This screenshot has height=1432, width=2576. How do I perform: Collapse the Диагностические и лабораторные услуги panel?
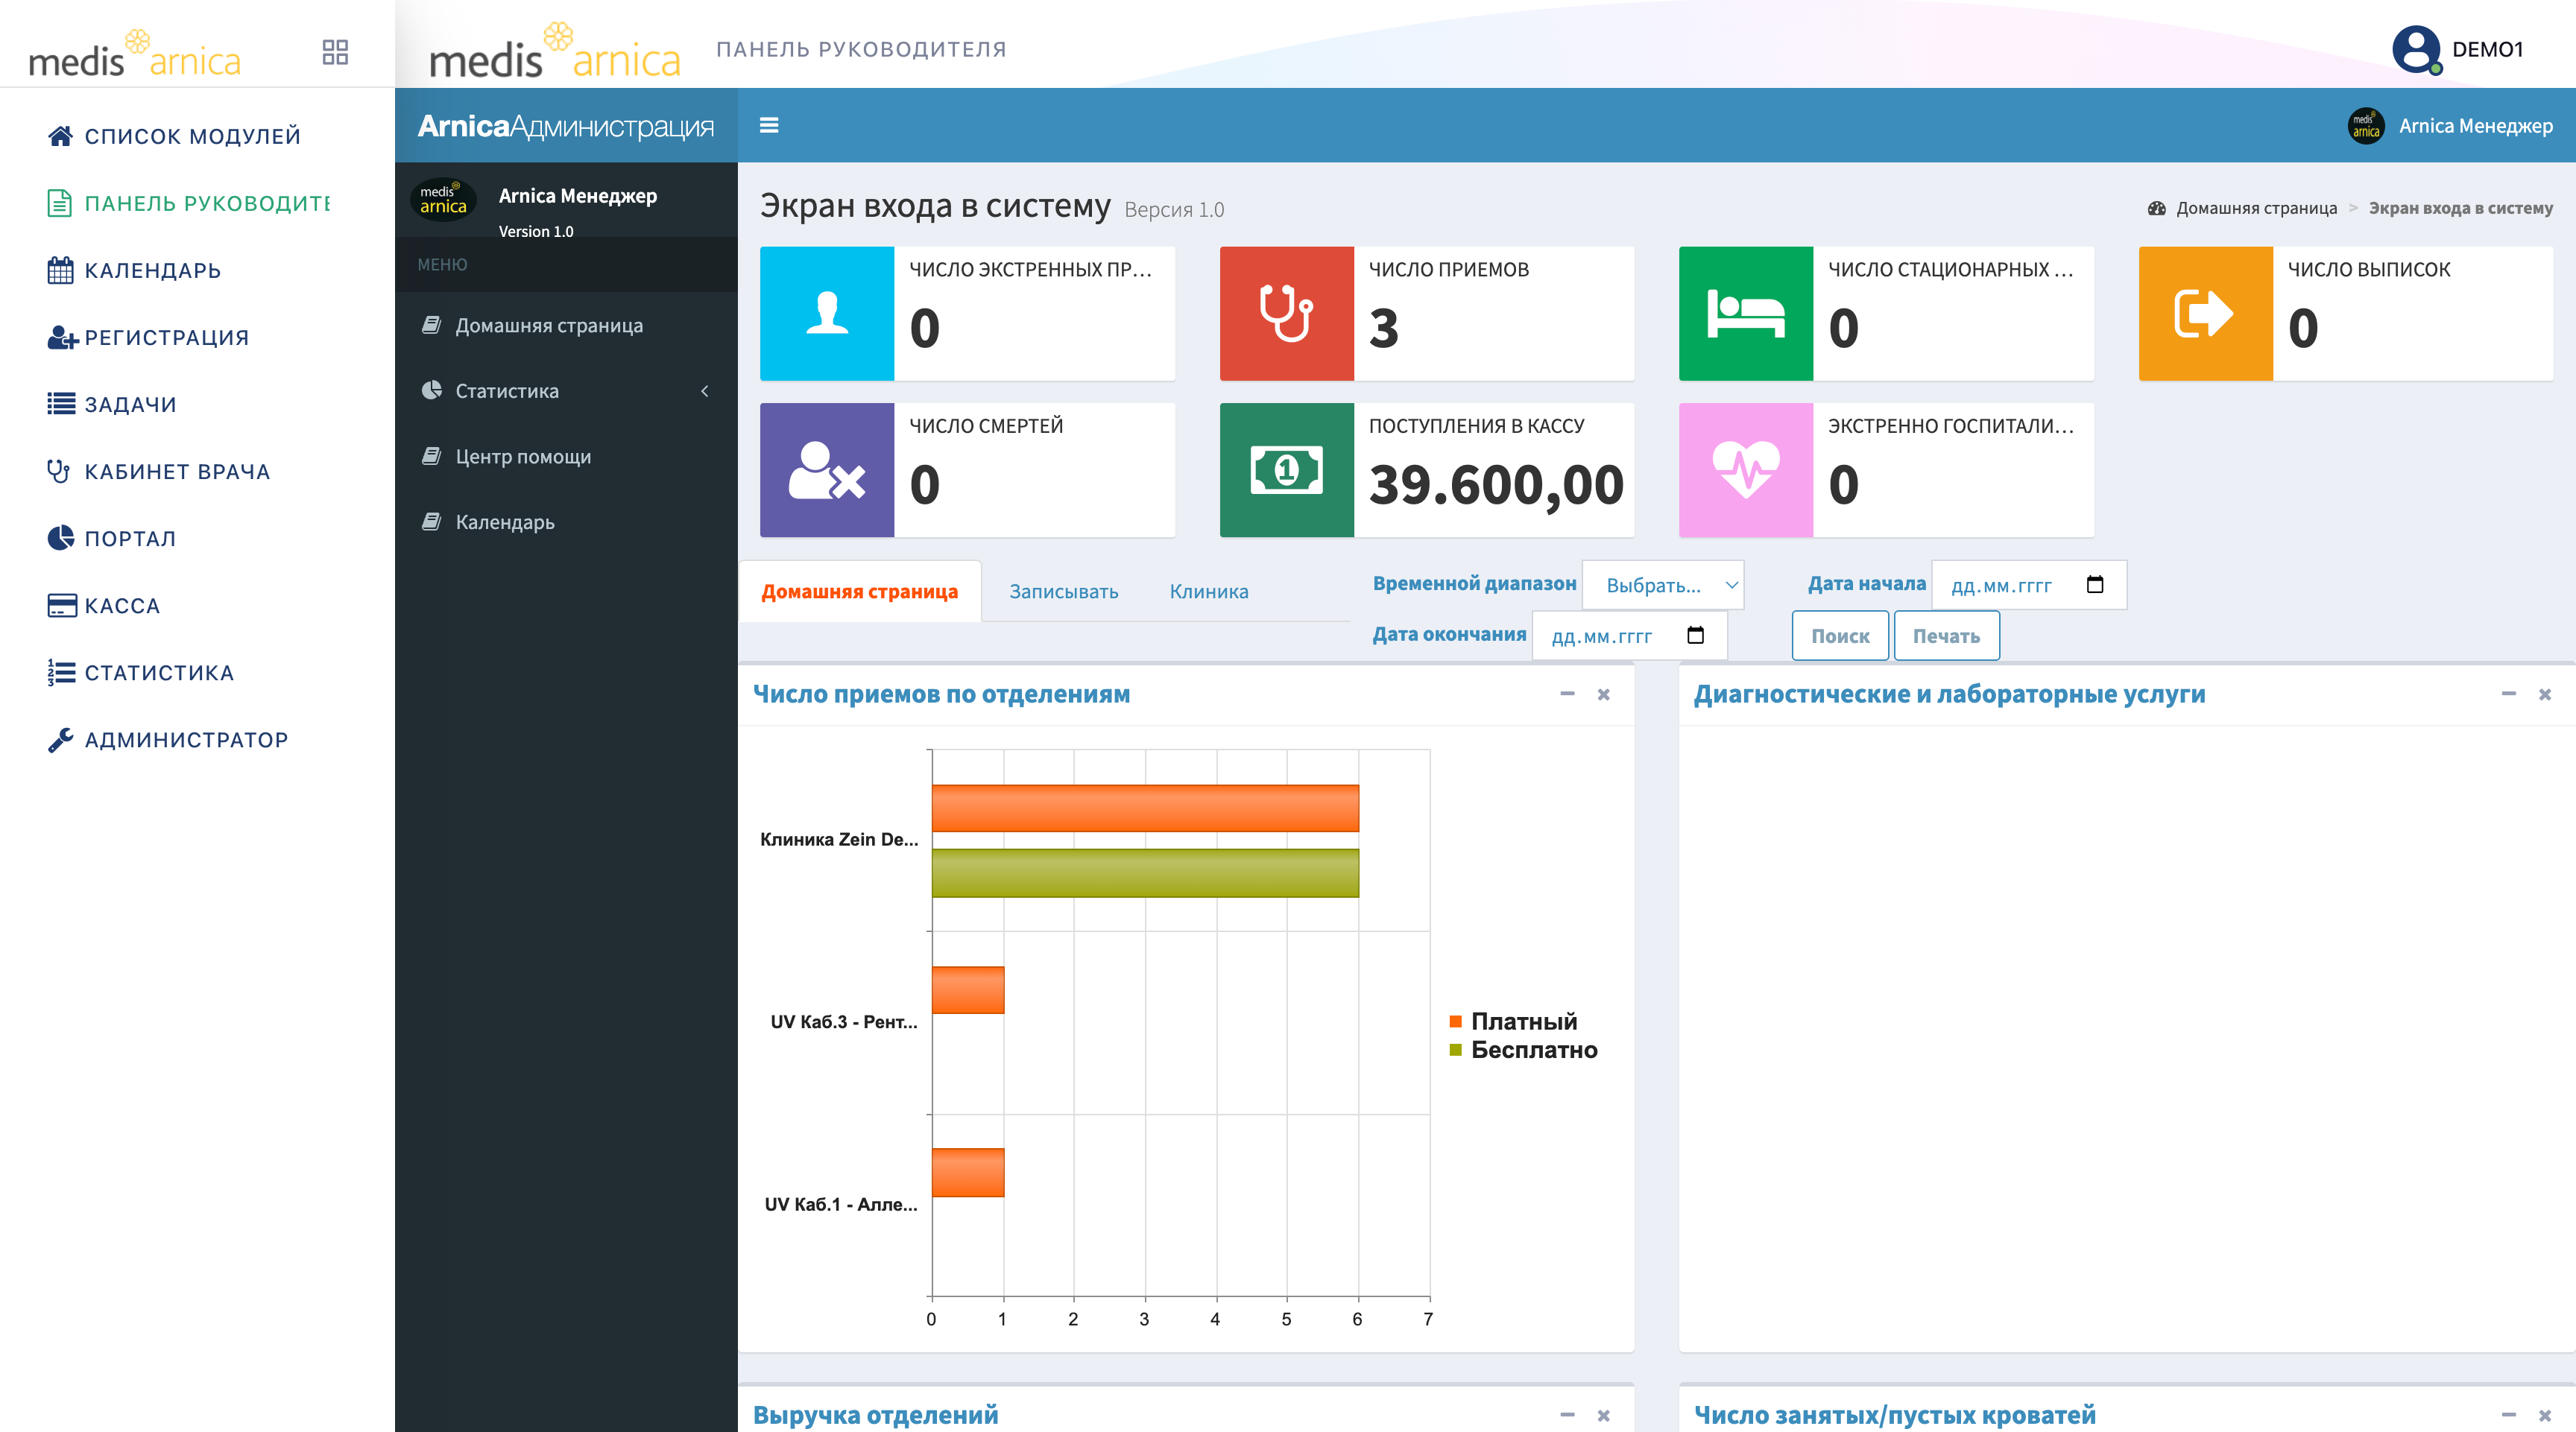pos(2508,694)
